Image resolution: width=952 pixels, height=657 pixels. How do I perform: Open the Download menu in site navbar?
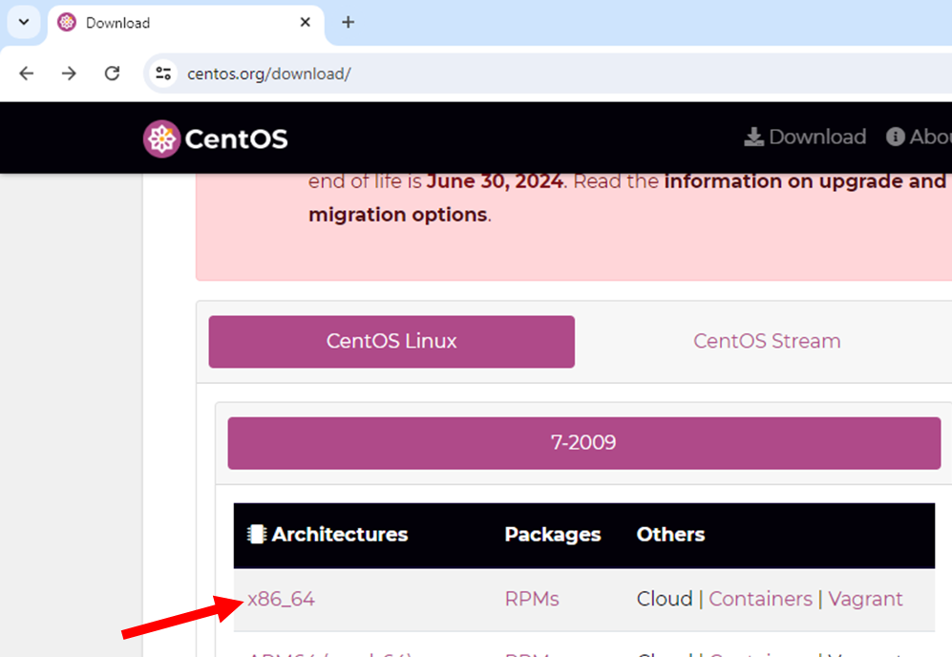click(x=805, y=137)
